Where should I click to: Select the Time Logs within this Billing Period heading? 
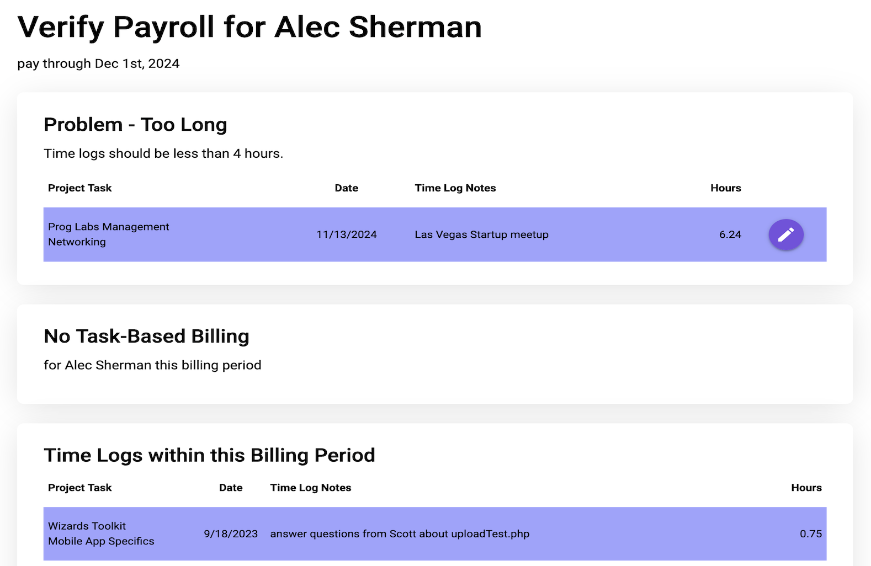(x=210, y=455)
